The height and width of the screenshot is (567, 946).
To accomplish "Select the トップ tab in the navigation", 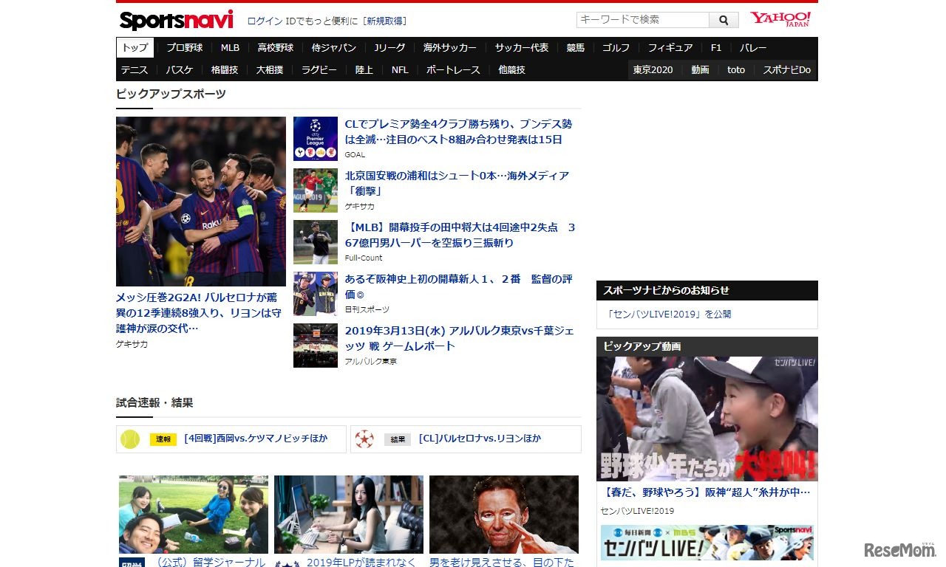I will coord(135,47).
